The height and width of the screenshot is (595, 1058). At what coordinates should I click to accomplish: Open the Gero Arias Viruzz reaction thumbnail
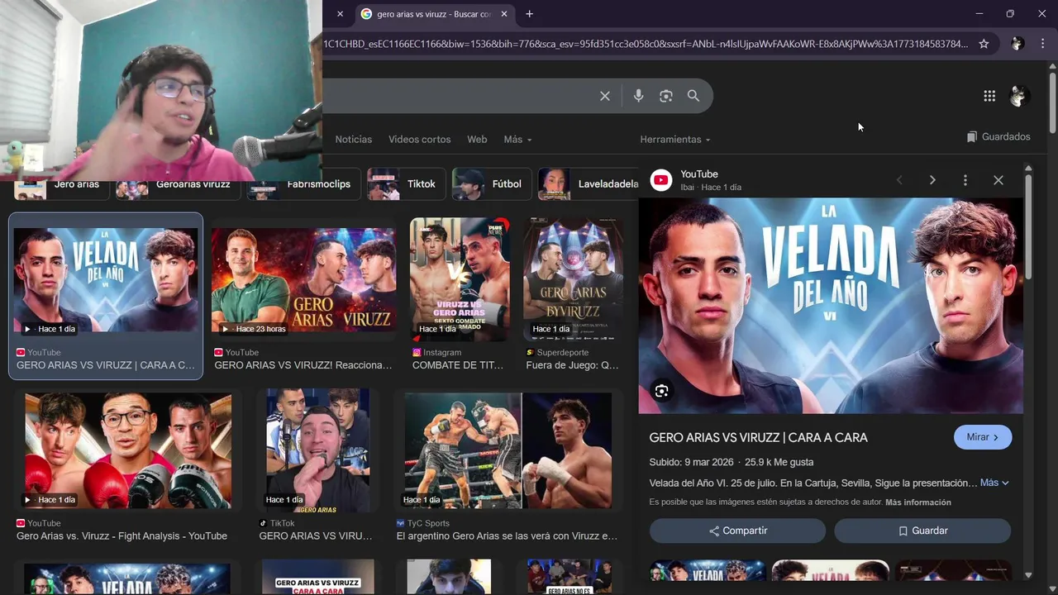(x=303, y=280)
